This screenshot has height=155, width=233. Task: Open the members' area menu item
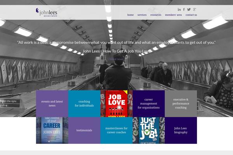click(x=173, y=15)
